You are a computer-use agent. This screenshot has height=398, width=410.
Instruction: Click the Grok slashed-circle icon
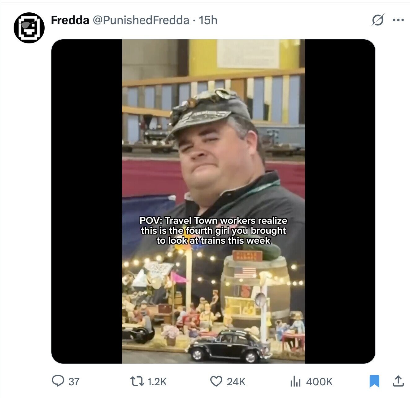(x=377, y=20)
